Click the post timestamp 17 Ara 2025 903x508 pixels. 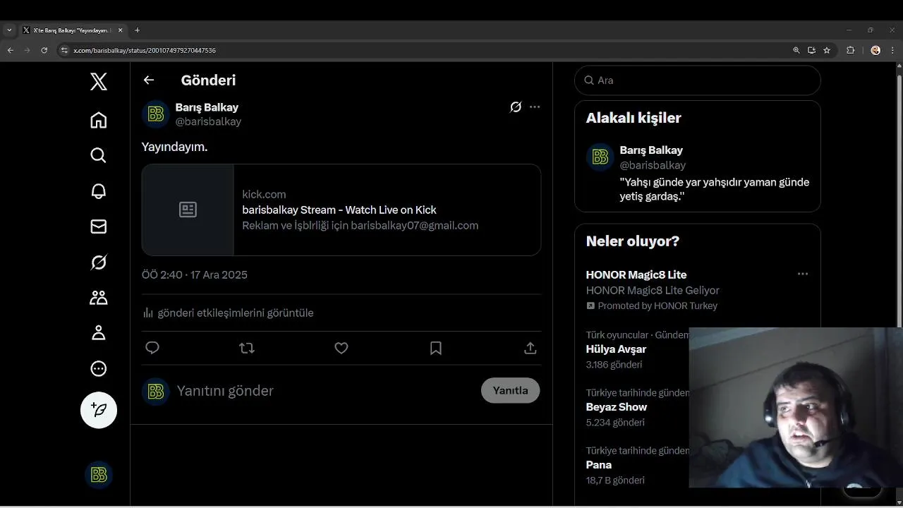point(195,274)
